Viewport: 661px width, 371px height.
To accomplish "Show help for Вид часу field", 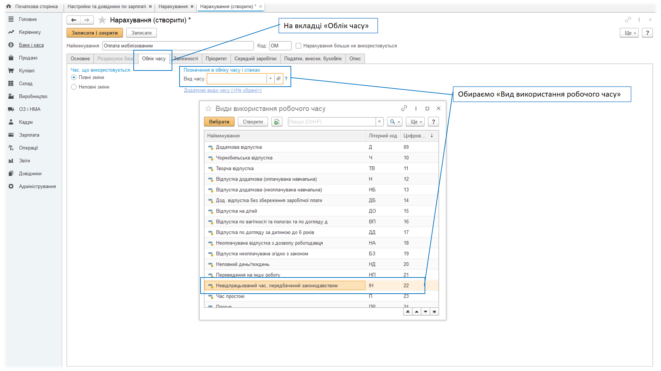I will 286,79.
